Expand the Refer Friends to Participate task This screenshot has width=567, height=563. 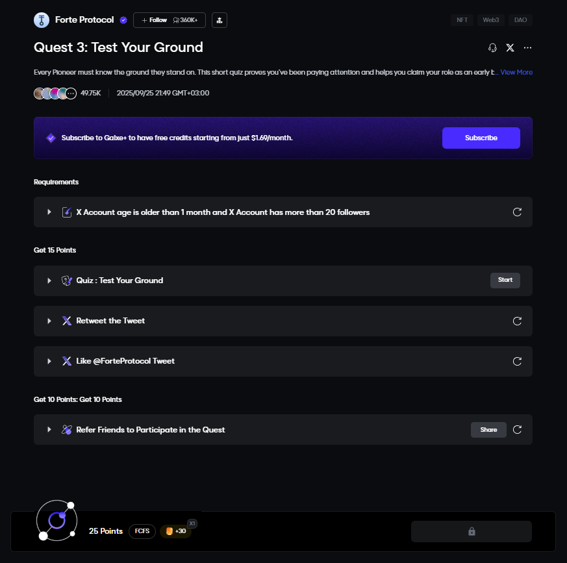tap(49, 430)
